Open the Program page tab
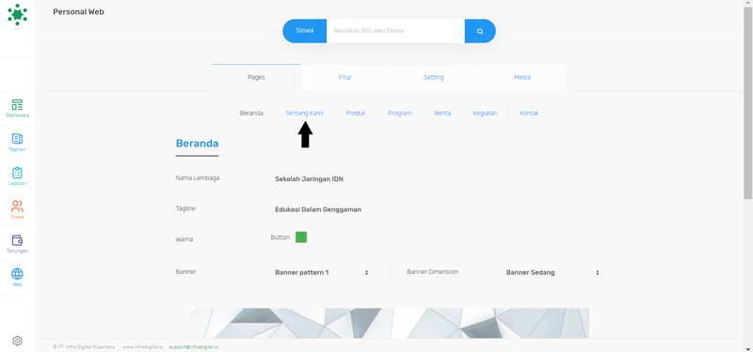The height and width of the screenshot is (352, 753). click(399, 114)
